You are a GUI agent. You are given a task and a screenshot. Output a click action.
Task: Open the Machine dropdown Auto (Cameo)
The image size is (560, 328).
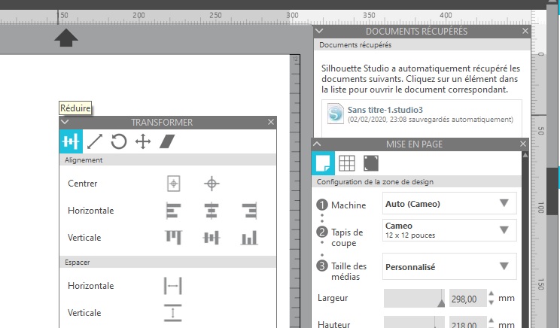point(449,203)
